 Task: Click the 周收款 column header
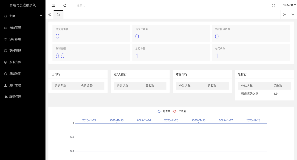[x=150, y=86]
